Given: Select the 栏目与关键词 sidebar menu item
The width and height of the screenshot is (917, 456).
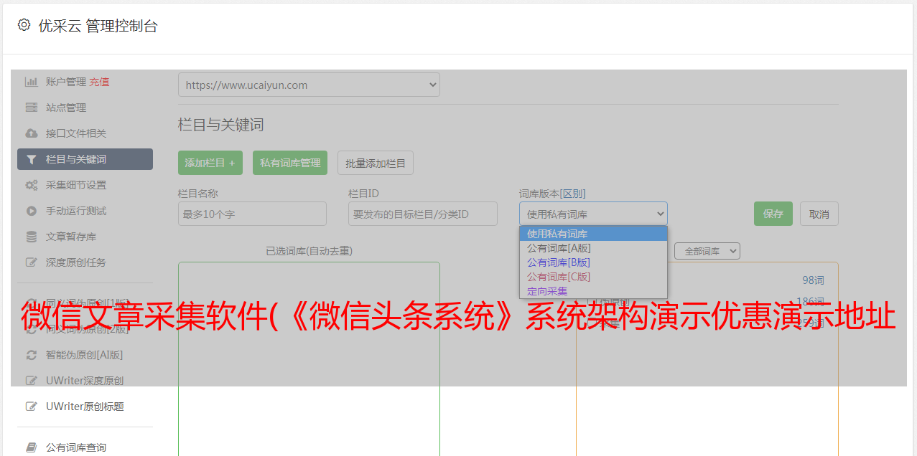Looking at the screenshot, I should tap(85, 159).
